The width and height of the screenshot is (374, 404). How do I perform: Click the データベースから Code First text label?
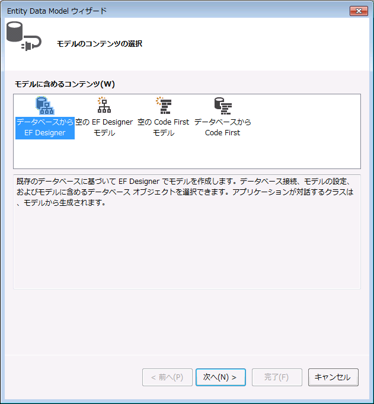pos(223,128)
